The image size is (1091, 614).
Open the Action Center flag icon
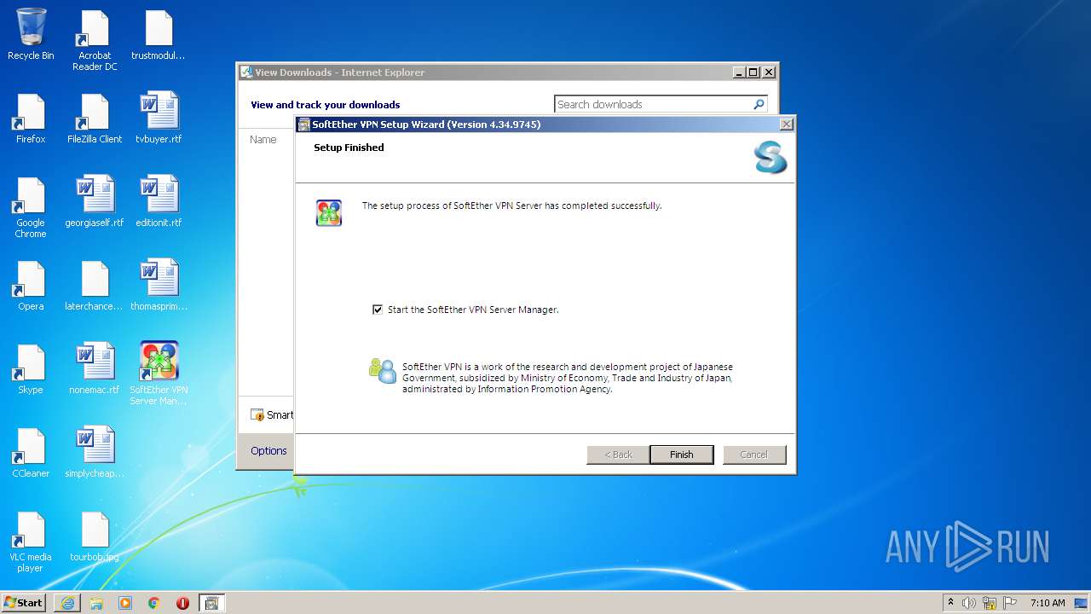(x=1009, y=603)
